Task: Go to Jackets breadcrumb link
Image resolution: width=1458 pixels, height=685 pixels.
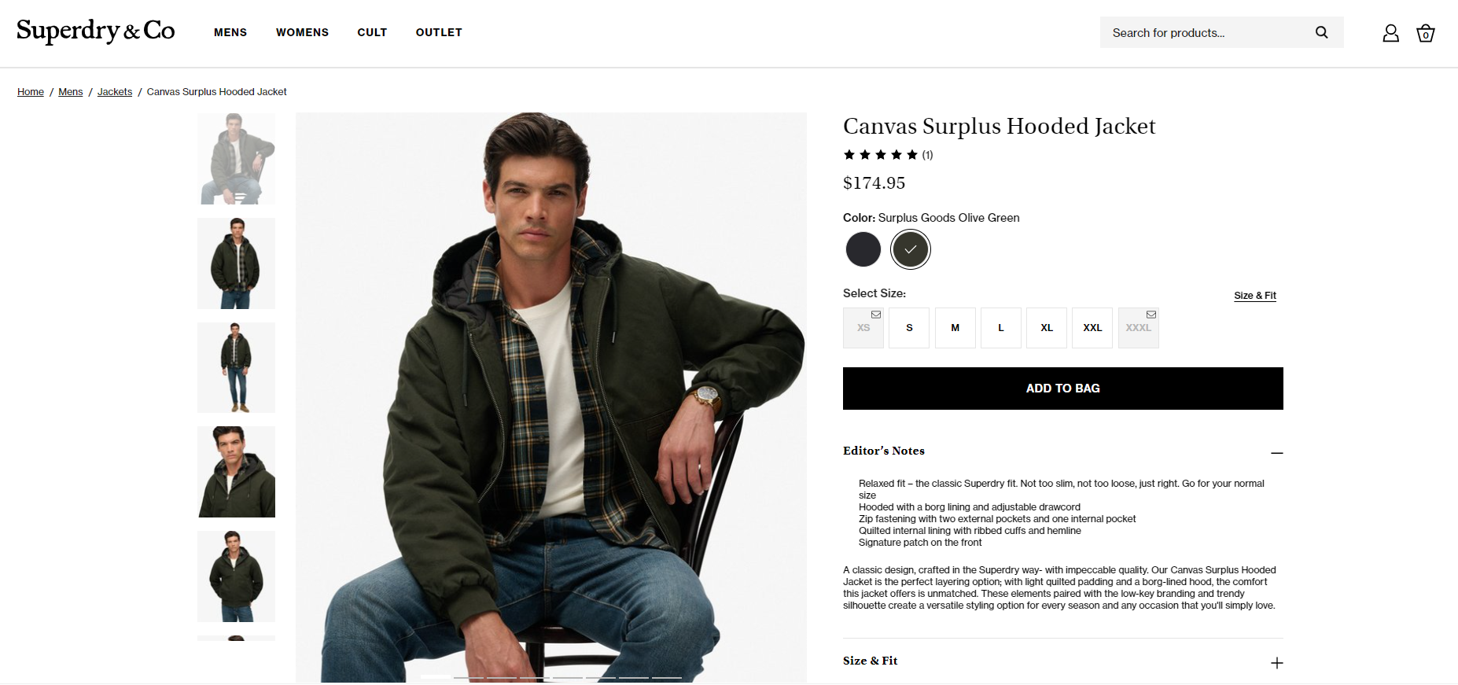Action: coord(115,92)
